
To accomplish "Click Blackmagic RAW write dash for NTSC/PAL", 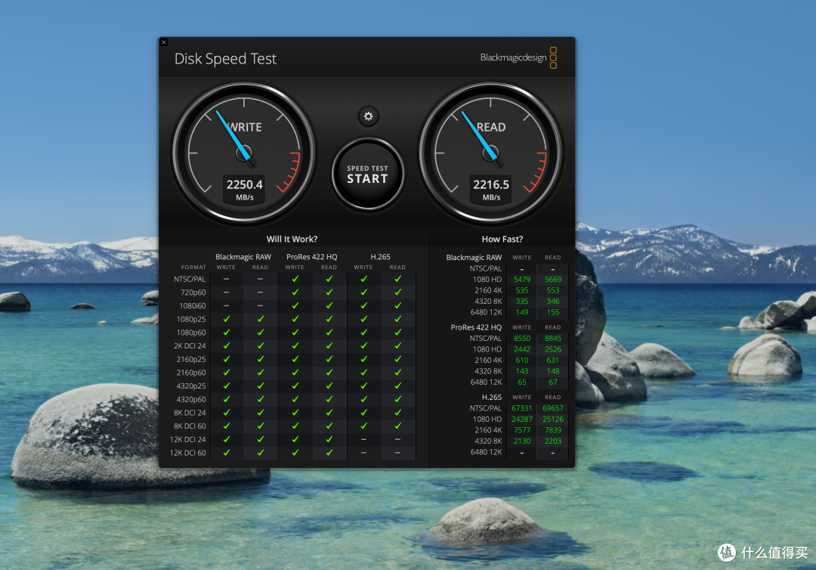I will coord(227,279).
